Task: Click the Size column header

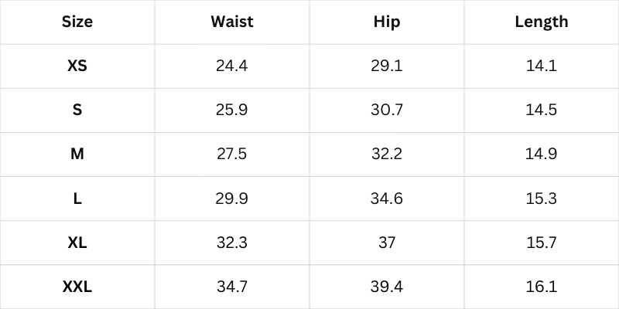Action: click(x=77, y=22)
